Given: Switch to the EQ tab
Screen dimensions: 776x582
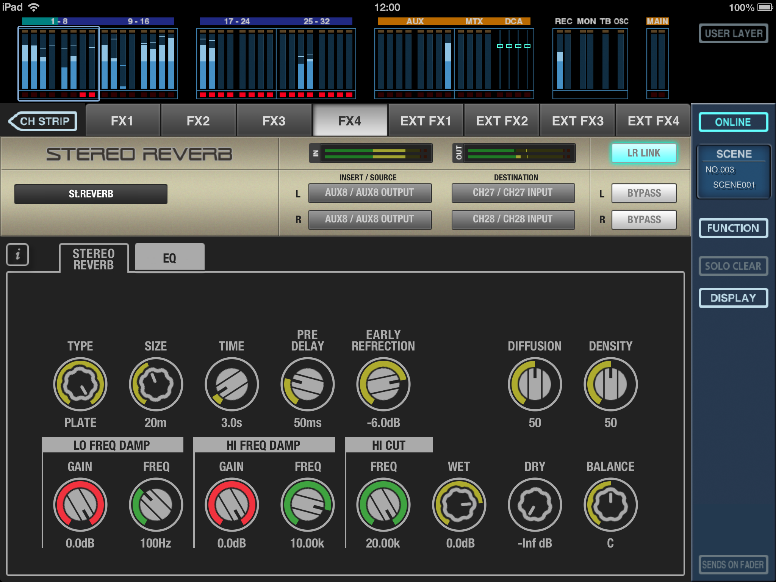Looking at the screenshot, I should click(x=169, y=258).
